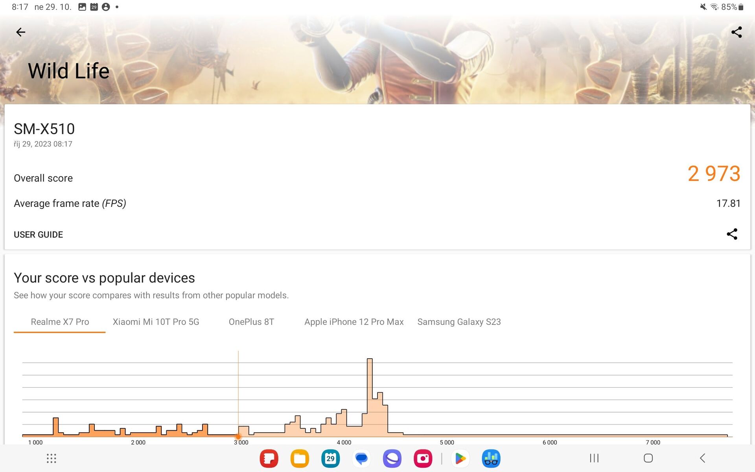Launch the red notes app in taskbar
Viewport: 755px width, 472px height.
pyautogui.click(x=269, y=458)
